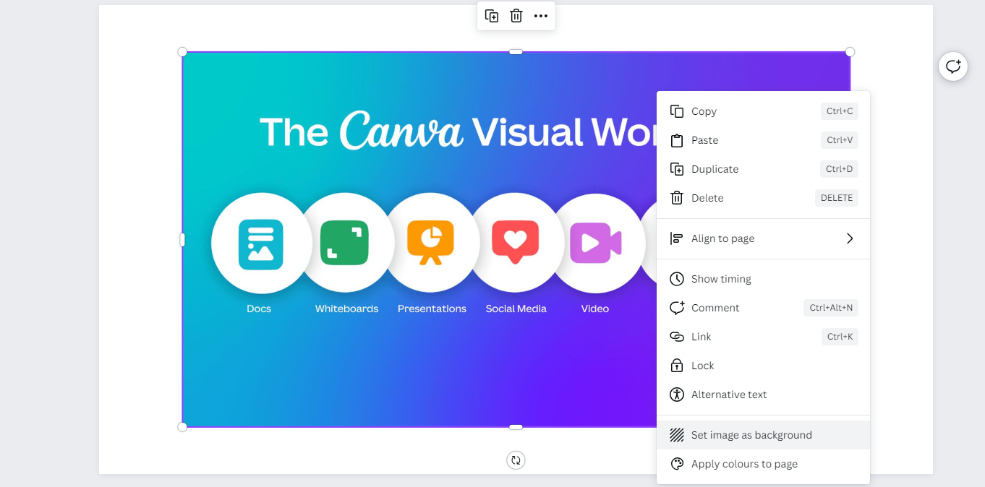Click the trash icon in the floating toolbar
This screenshot has width=985, height=487.
[516, 16]
